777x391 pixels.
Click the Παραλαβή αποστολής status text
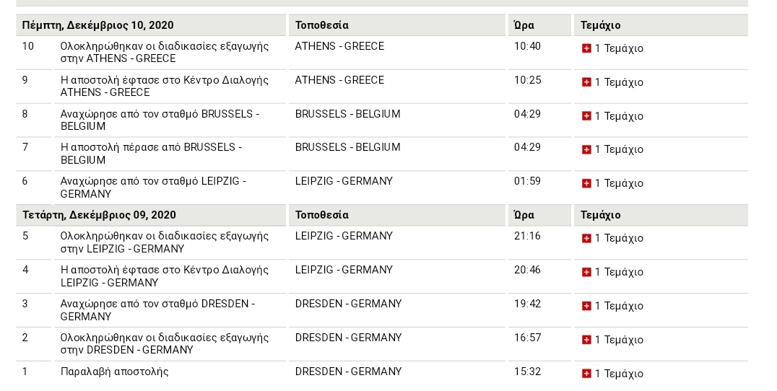click(115, 372)
